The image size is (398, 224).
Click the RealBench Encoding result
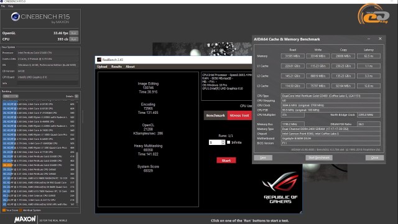(x=148, y=108)
